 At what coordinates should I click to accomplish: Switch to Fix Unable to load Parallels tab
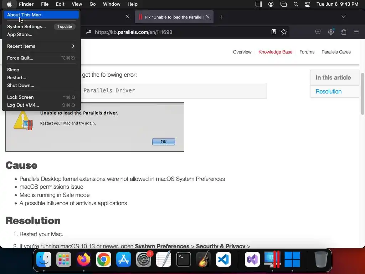click(174, 17)
